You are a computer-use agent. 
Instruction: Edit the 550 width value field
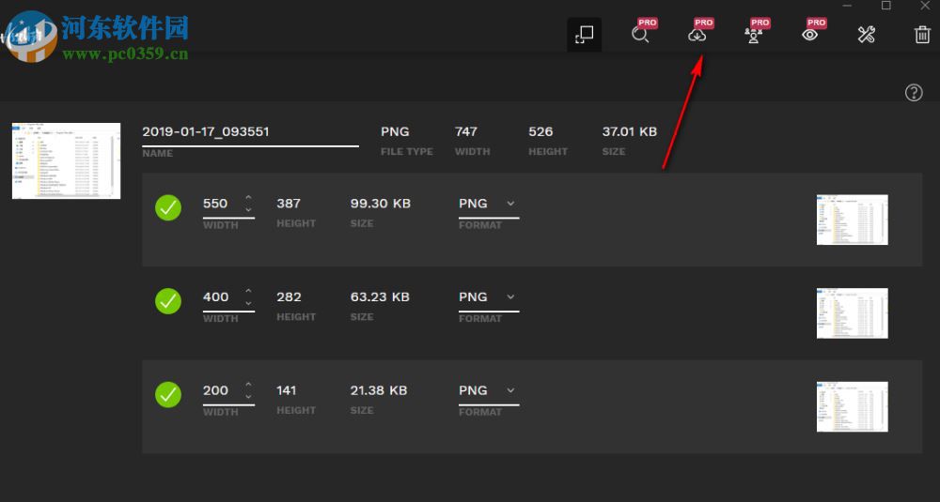pyautogui.click(x=215, y=204)
